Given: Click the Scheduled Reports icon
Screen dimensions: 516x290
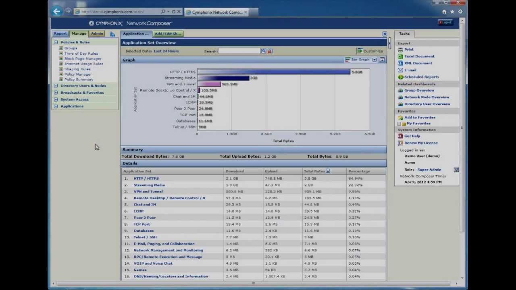Looking at the screenshot, I should click(400, 77).
